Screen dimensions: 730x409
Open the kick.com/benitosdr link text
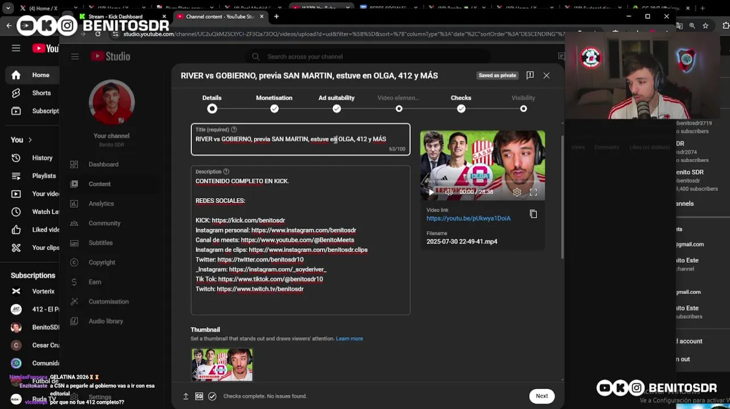248,220
